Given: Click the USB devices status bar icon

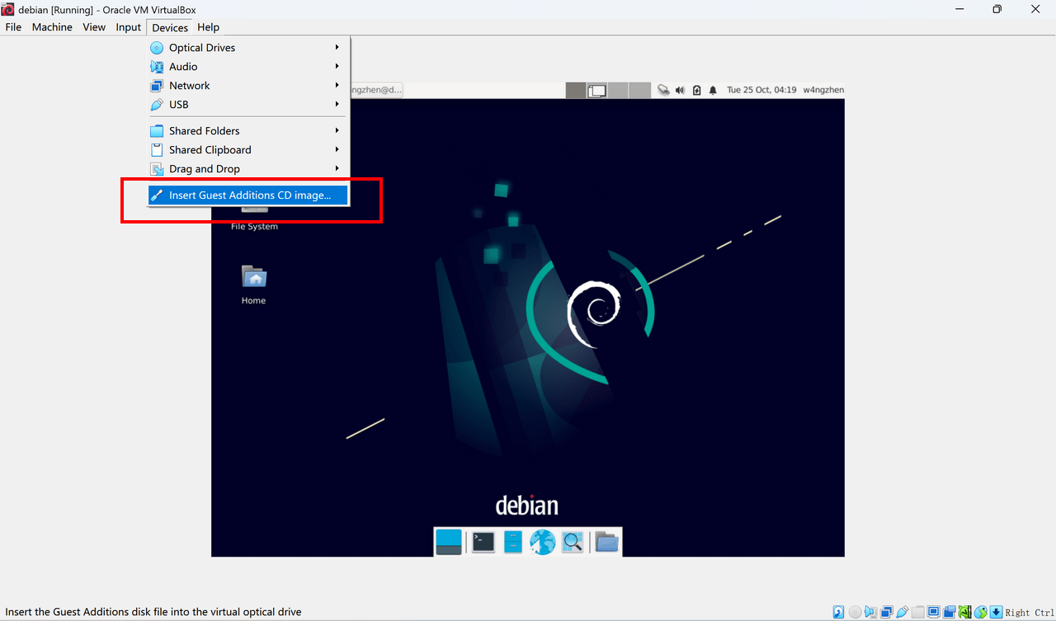Looking at the screenshot, I should click(x=903, y=612).
